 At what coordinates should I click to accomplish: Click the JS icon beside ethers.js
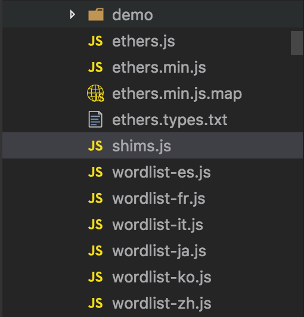(x=95, y=41)
